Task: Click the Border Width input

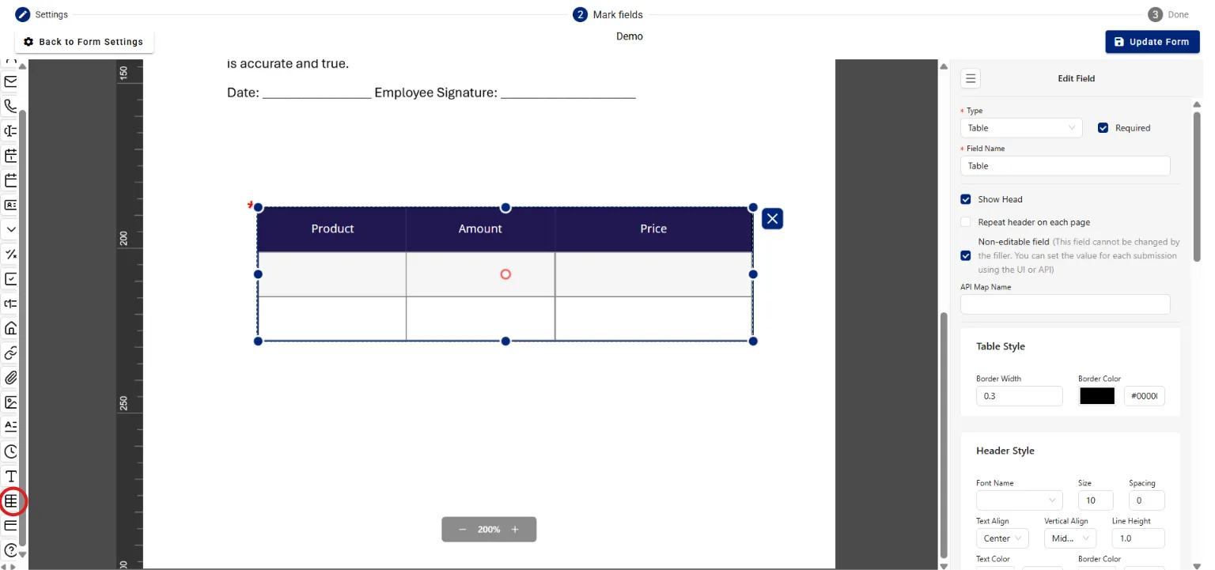Action: pos(1019,396)
